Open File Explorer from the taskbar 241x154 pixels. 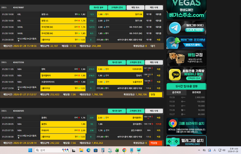[81, 150]
